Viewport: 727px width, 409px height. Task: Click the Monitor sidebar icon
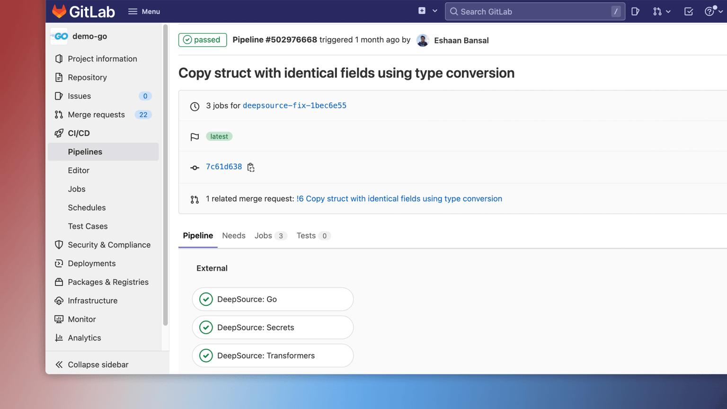[x=59, y=319]
